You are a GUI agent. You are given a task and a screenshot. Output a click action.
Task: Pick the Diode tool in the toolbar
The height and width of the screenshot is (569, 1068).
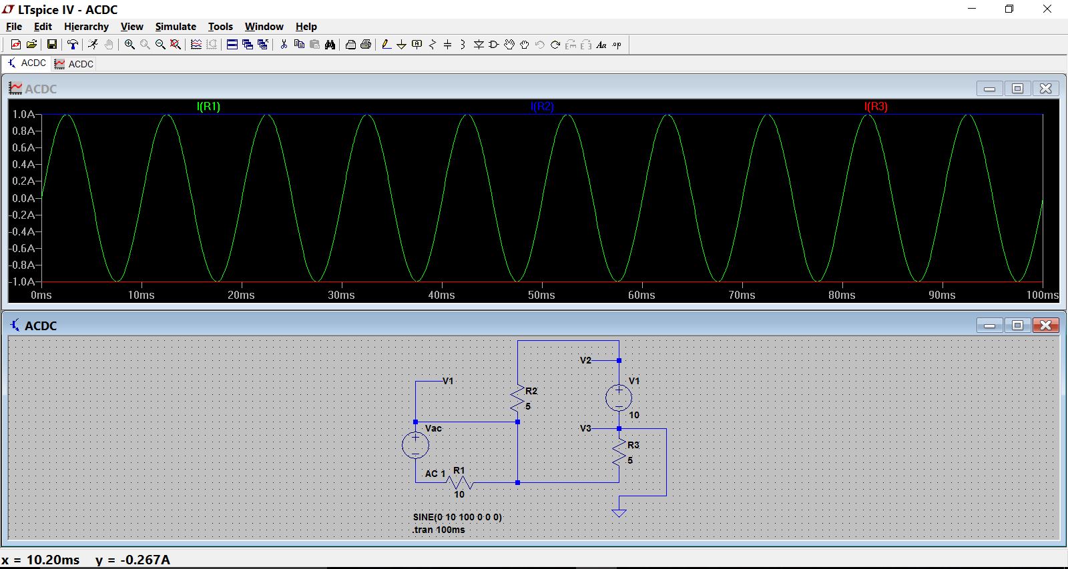pyautogui.click(x=479, y=45)
